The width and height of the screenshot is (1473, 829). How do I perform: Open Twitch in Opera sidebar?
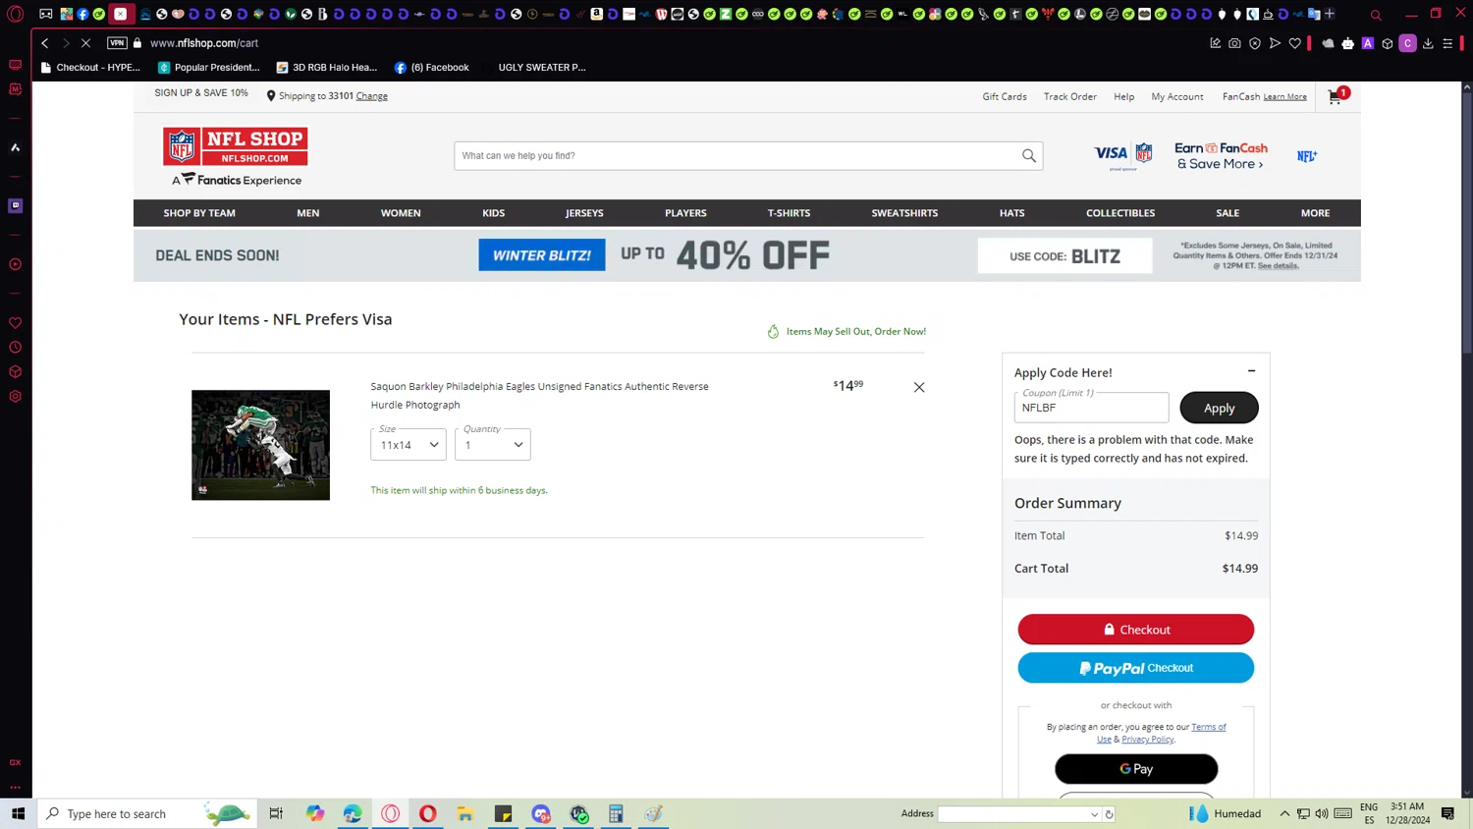[15, 205]
